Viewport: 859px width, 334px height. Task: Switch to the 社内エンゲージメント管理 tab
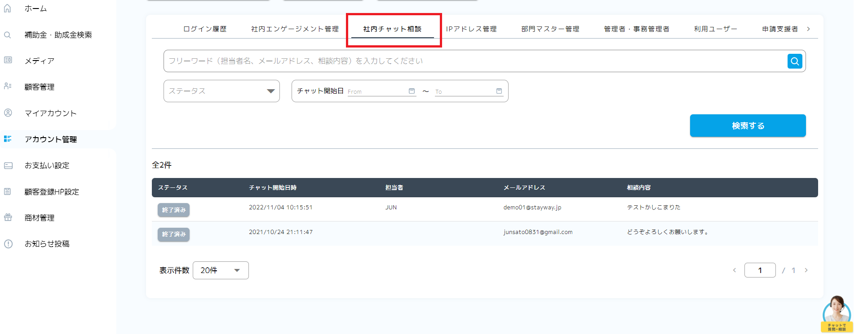click(295, 29)
